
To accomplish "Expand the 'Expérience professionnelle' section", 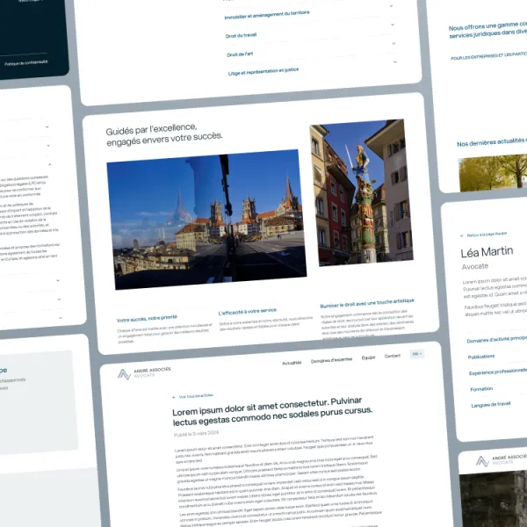I will click(x=498, y=372).
